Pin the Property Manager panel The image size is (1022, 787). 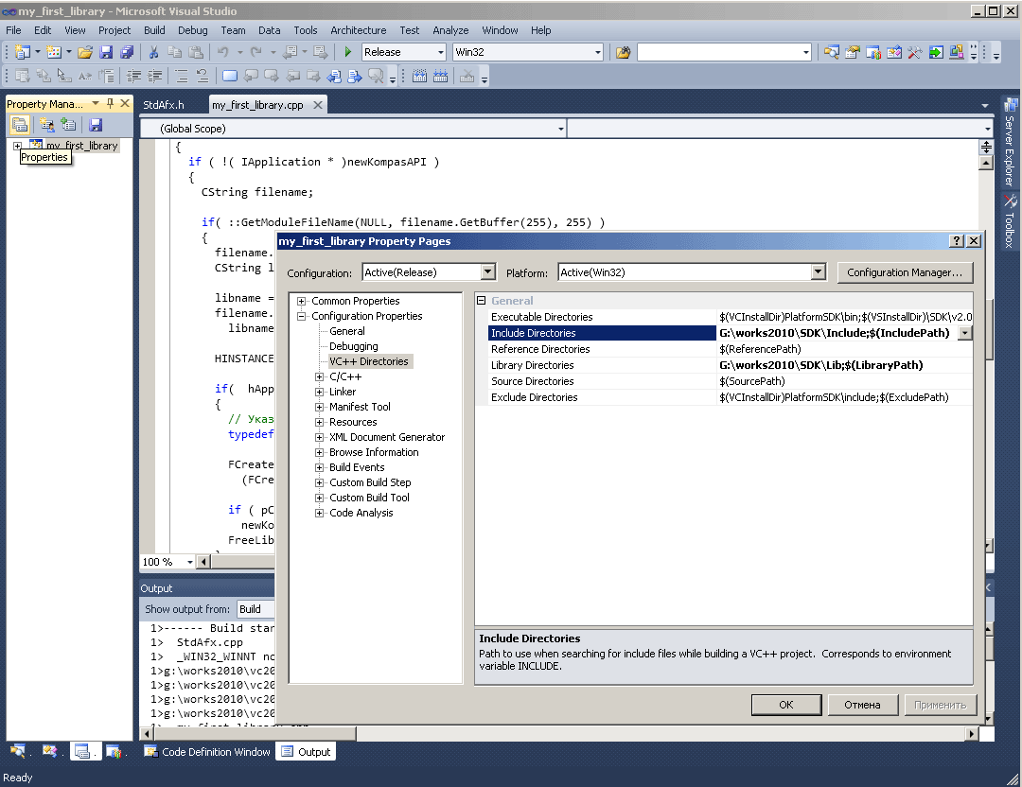tap(110, 104)
